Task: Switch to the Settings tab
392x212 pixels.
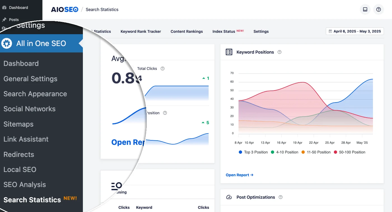Action: coord(261,31)
